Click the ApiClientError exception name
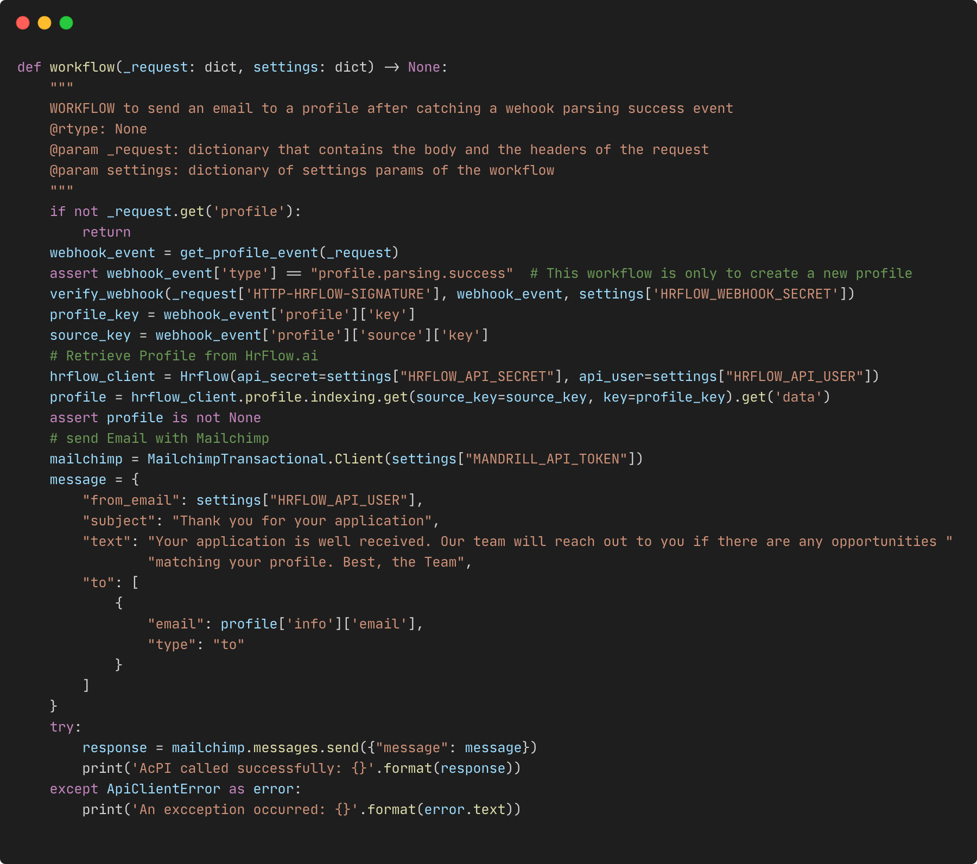Viewport: 977px width, 864px height. coord(163,789)
